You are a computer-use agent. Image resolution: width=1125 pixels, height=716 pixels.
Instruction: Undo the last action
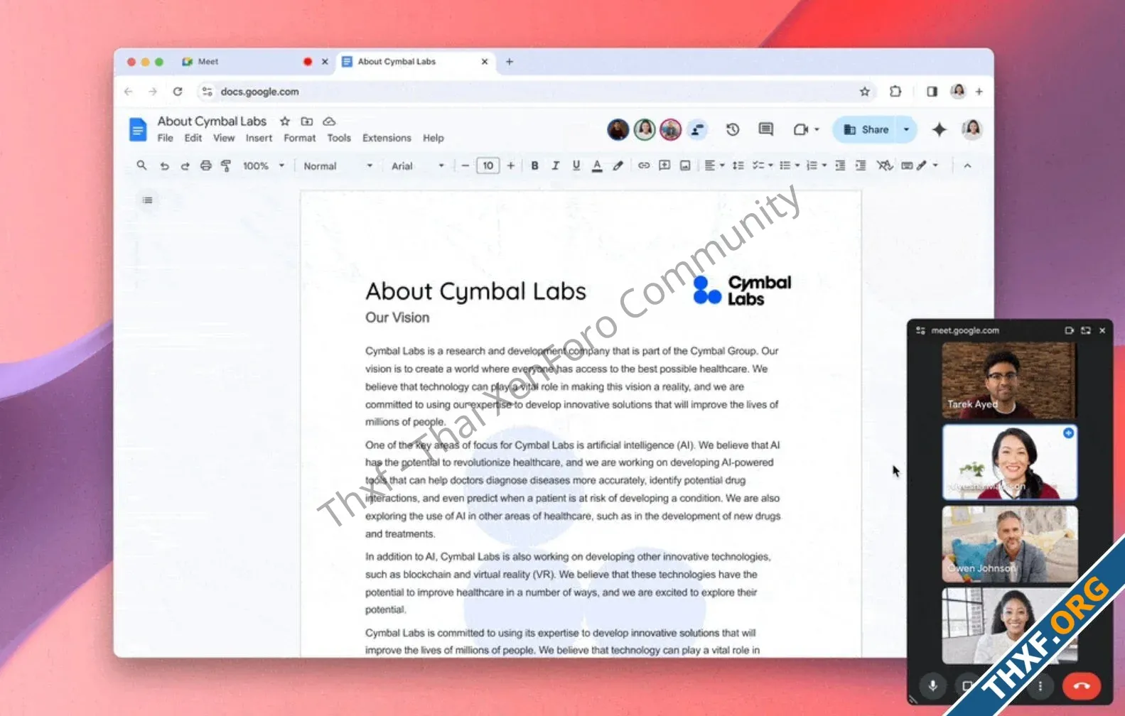click(x=164, y=166)
